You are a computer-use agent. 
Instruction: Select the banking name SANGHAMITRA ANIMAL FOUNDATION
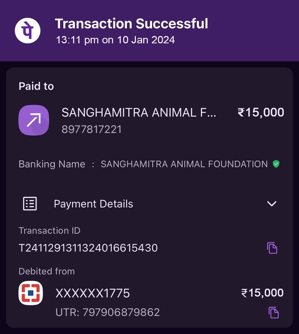click(184, 164)
